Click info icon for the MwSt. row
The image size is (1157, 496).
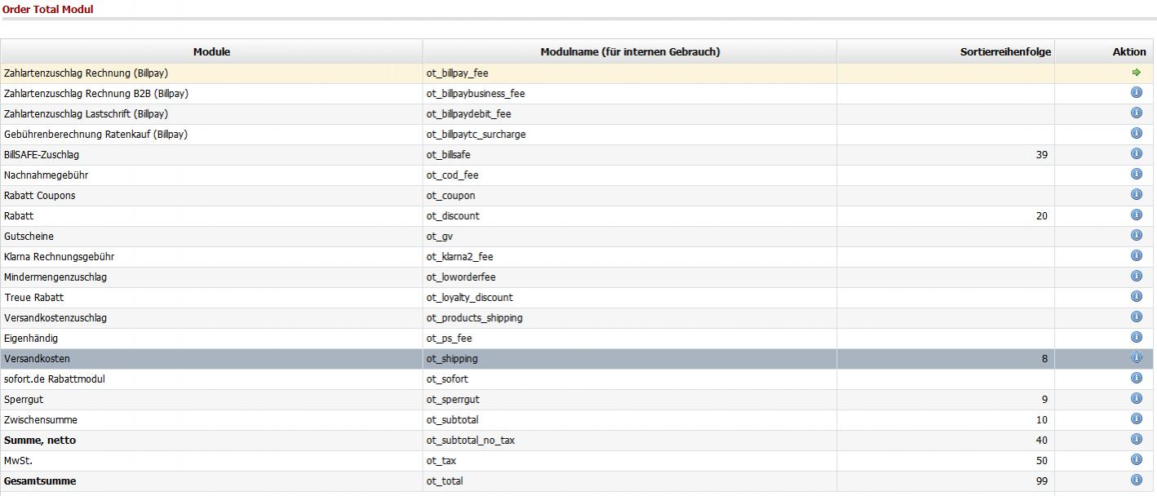point(1136,460)
